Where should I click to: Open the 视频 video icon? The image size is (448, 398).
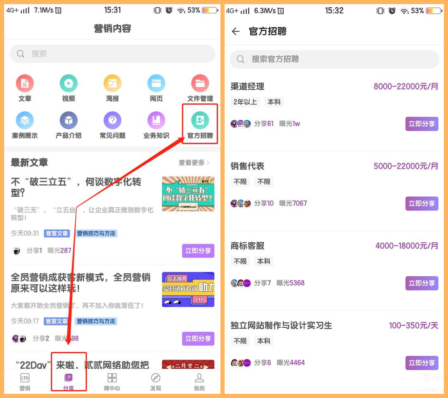pyautogui.click(x=69, y=84)
